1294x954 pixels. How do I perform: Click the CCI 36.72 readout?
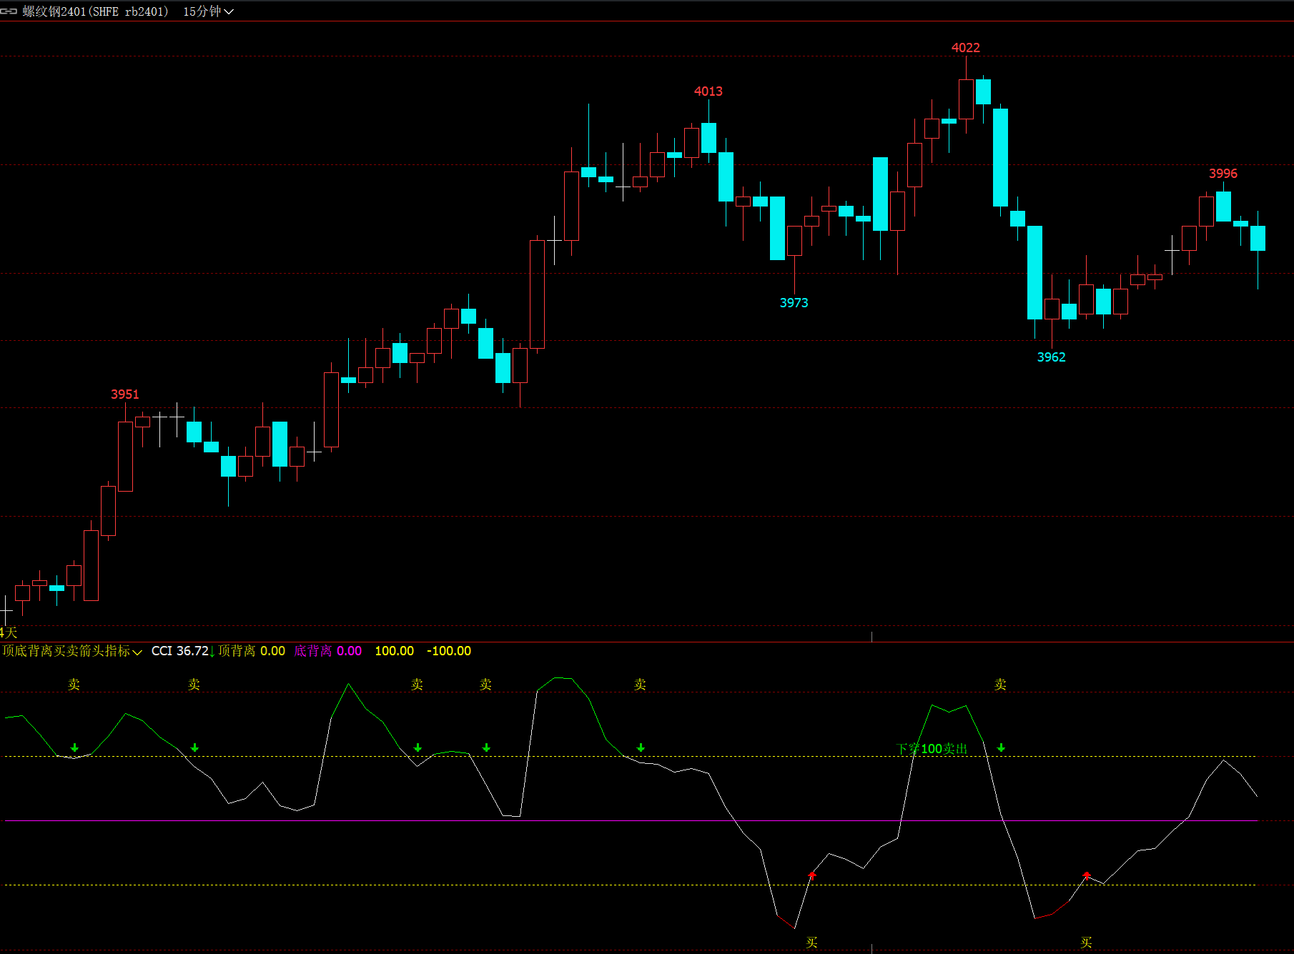point(180,651)
